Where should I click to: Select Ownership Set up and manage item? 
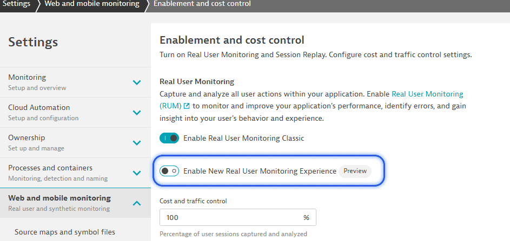(75, 143)
